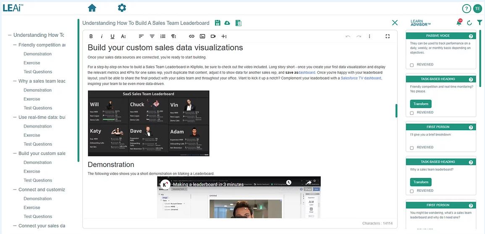The height and width of the screenshot is (234, 485).
Task: Collapse the 'Why a sales team' tree node
Action: click(x=15, y=81)
